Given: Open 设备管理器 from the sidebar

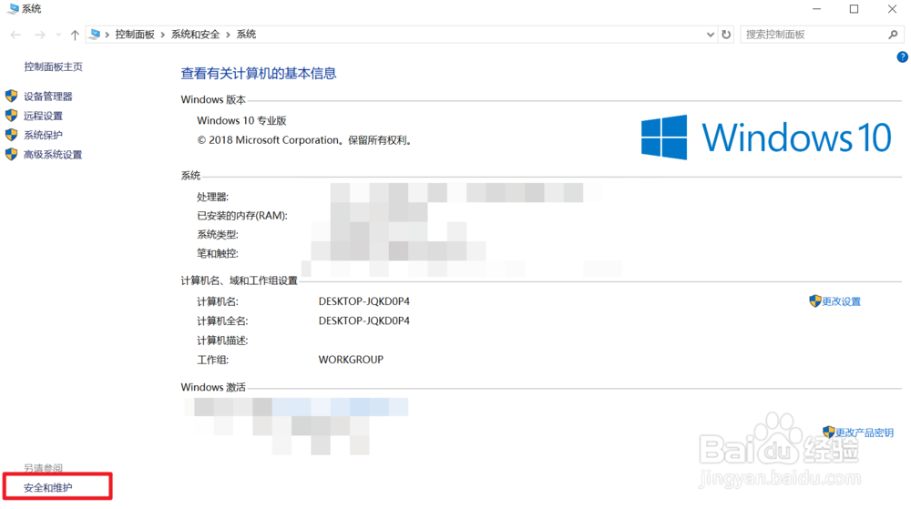Looking at the screenshot, I should [x=47, y=97].
